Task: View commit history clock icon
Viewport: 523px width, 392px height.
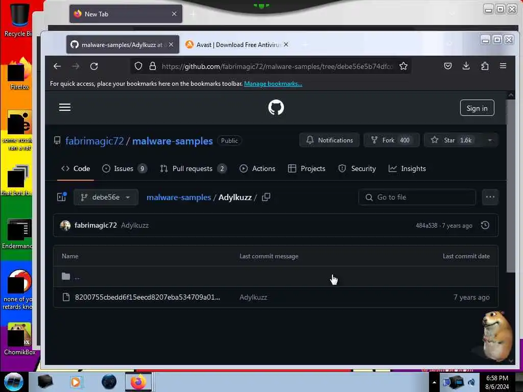Action: (485, 225)
